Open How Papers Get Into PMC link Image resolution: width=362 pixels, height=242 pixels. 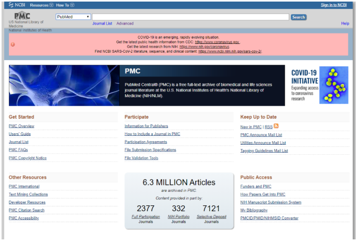(x=263, y=194)
